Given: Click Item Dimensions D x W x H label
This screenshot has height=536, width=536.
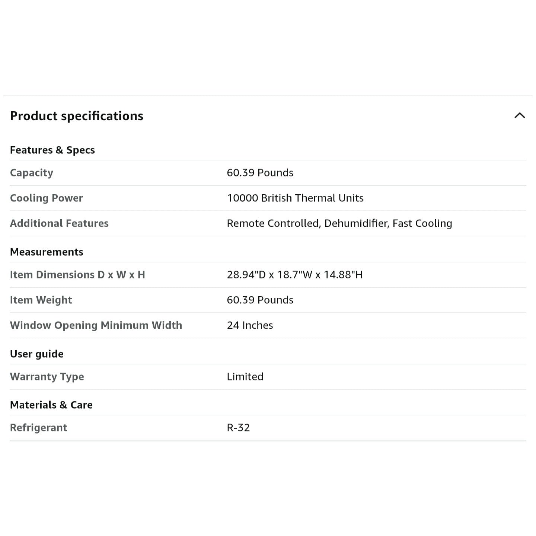Looking at the screenshot, I should [x=77, y=275].
